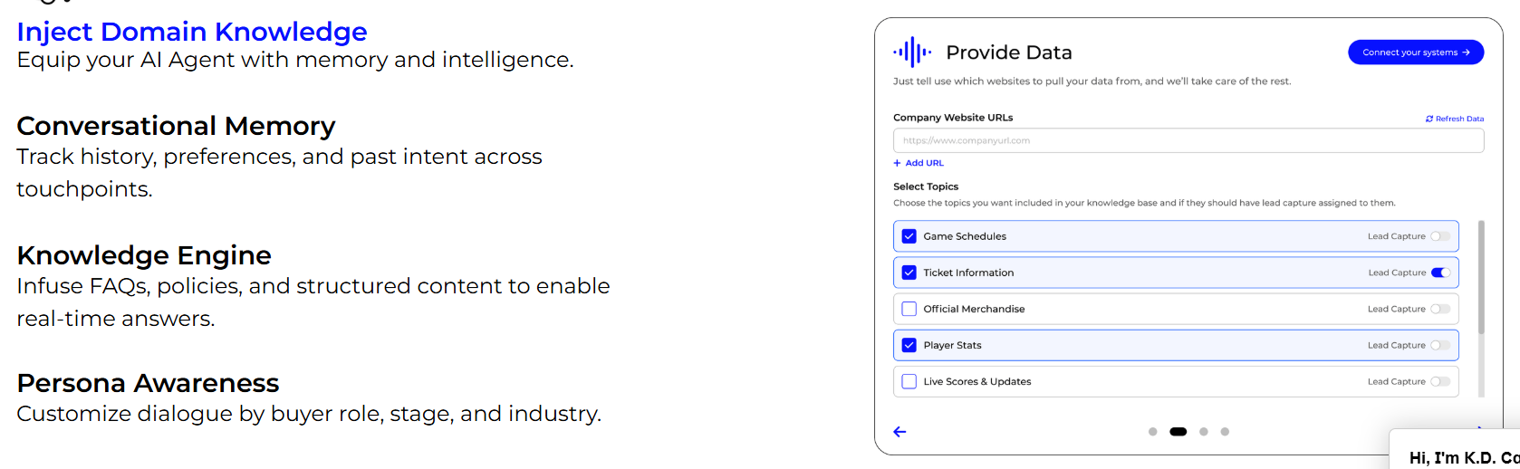1520x469 pixels.
Task: Click the sound wave logo icon
Action: point(912,53)
